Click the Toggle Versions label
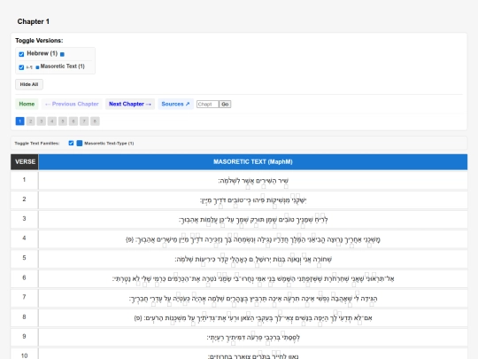The height and width of the screenshot is (359, 478). [39, 41]
